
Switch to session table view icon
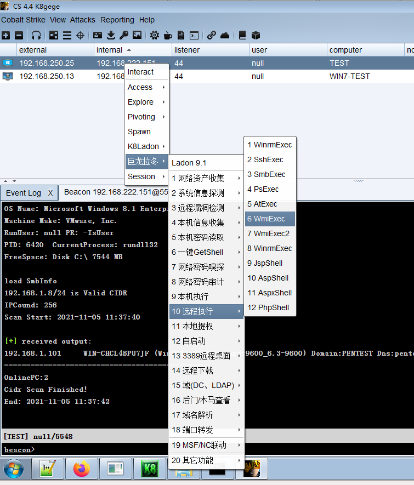(x=67, y=35)
